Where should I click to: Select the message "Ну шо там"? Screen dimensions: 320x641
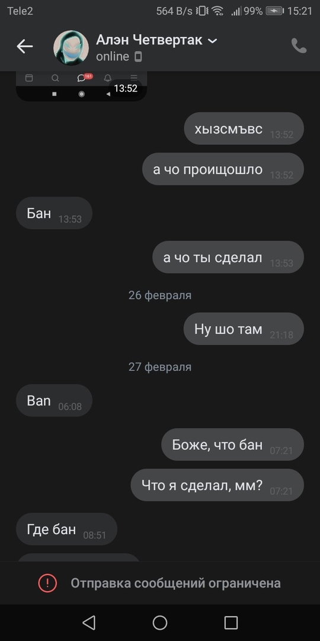[244, 329]
